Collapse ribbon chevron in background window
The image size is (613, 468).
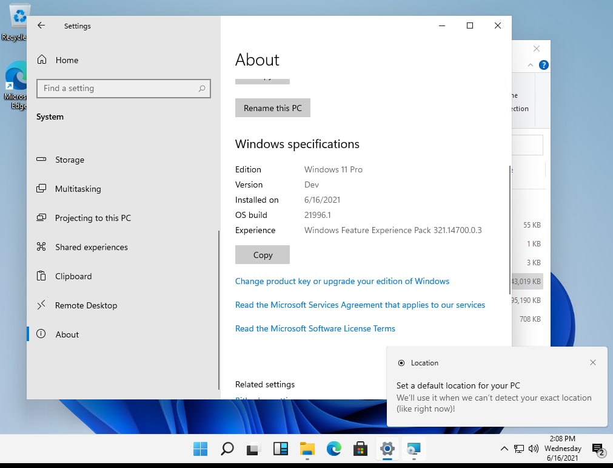(531, 65)
